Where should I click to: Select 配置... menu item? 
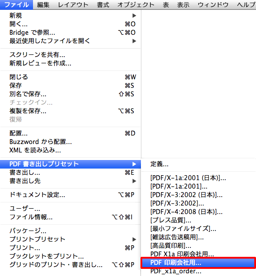[70, 133]
